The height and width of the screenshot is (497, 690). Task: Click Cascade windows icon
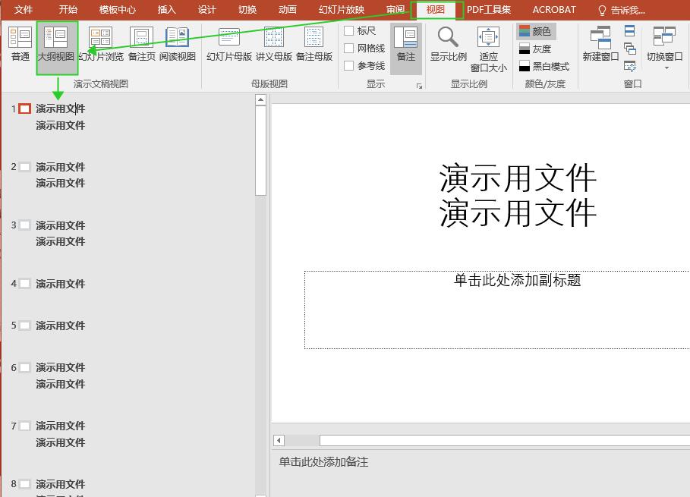click(x=630, y=49)
